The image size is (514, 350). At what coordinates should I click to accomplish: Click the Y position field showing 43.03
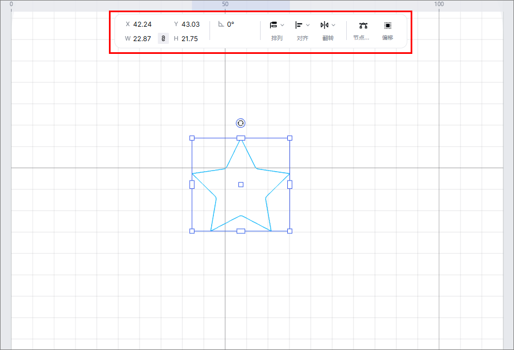tap(191, 24)
